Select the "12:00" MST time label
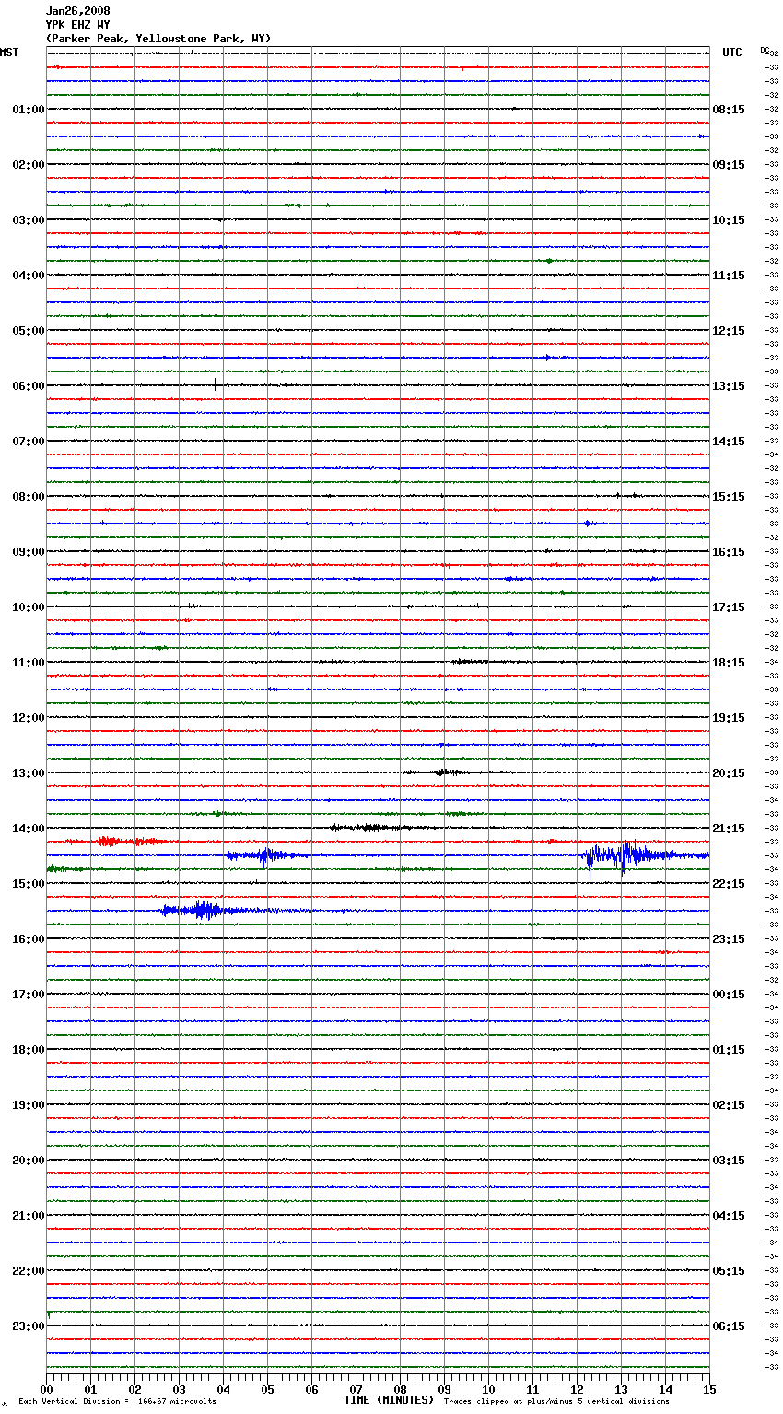783x1414 pixels. click(29, 718)
